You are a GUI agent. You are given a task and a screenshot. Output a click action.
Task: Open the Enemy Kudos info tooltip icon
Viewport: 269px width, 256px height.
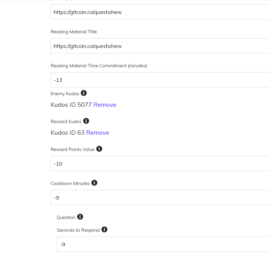point(84,93)
